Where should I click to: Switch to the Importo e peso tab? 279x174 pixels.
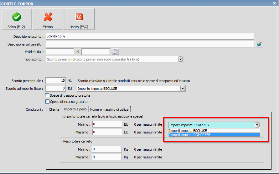click(x=75, y=109)
